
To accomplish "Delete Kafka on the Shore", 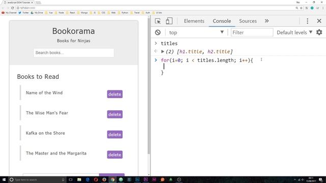I will (115, 134).
